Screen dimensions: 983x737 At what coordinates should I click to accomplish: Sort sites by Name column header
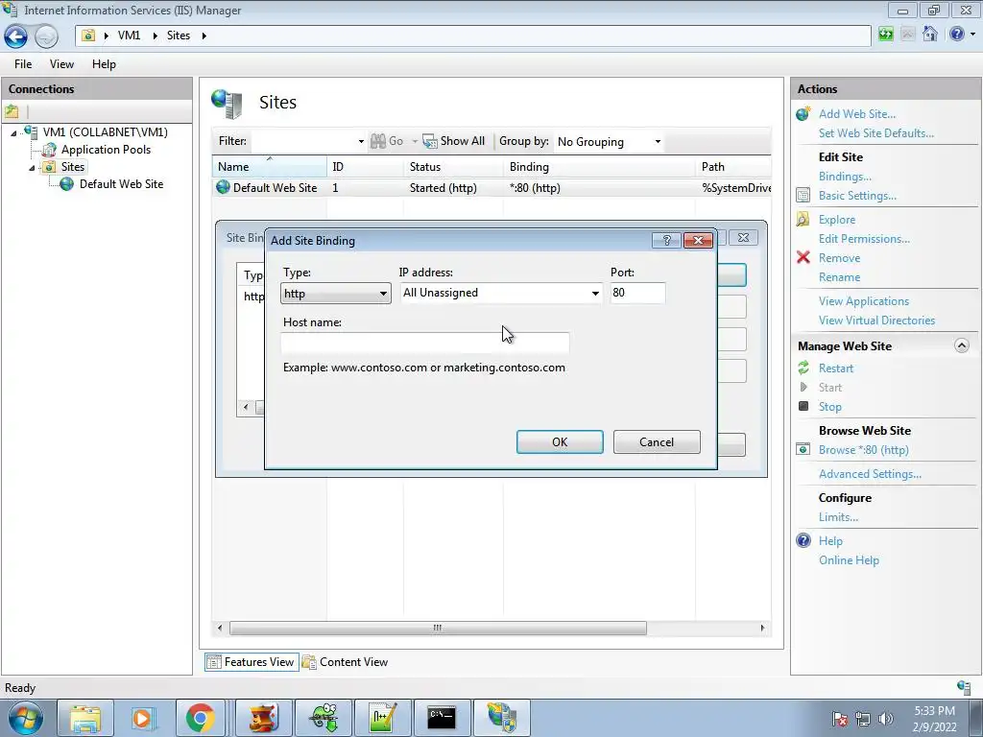pos(269,167)
